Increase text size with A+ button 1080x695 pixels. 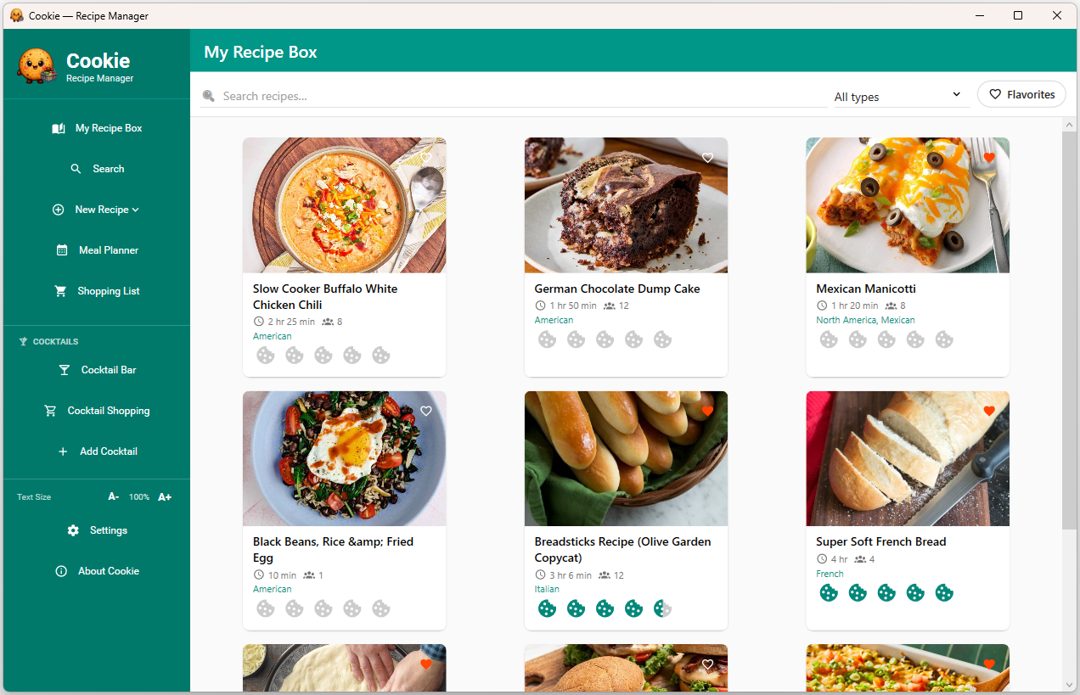click(165, 496)
